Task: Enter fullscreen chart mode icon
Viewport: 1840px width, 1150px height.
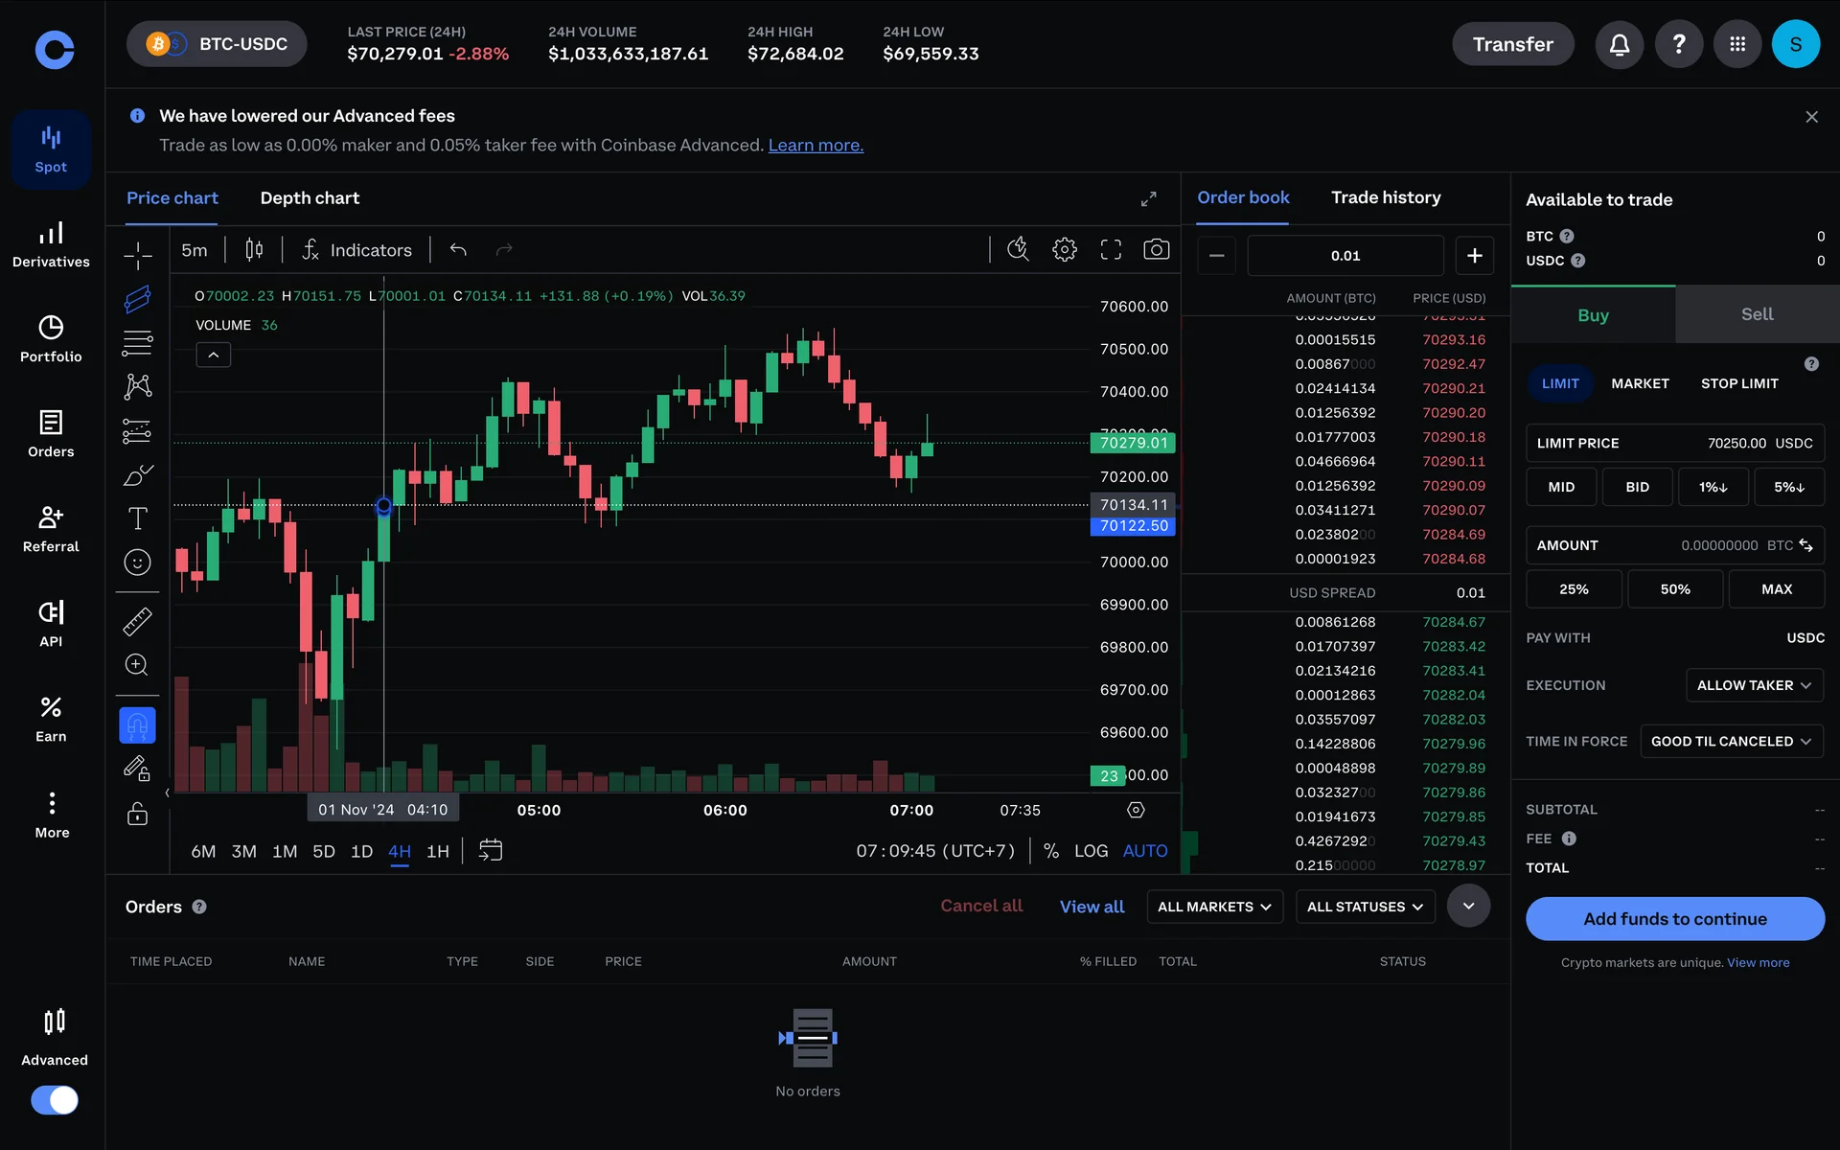Action: click(1110, 250)
